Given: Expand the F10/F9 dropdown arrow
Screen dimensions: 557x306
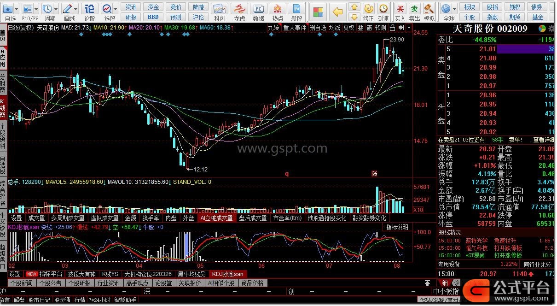Looking at the screenshot, I should (35, 9).
